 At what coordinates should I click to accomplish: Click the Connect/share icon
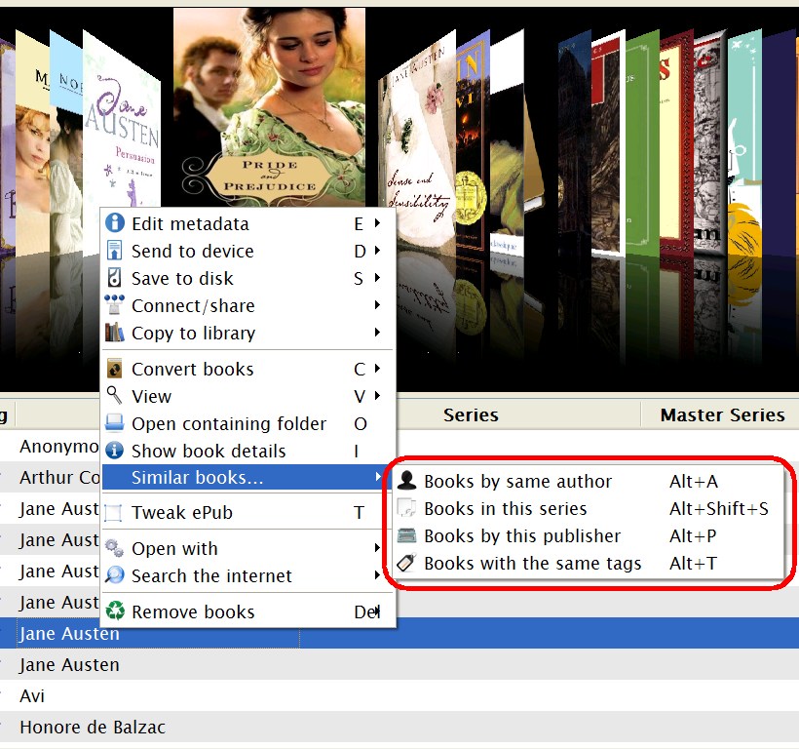(115, 305)
